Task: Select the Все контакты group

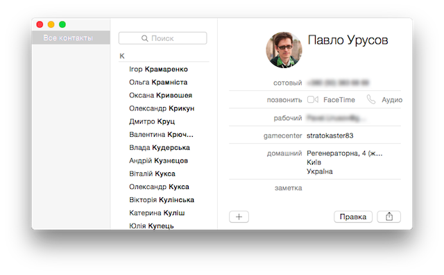Action: pyautogui.click(x=71, y=37)
